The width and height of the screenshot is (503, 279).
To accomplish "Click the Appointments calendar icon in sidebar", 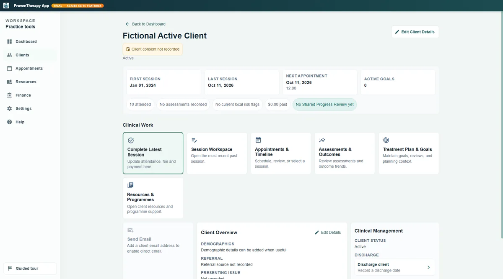I will click(x=10, y=68).
